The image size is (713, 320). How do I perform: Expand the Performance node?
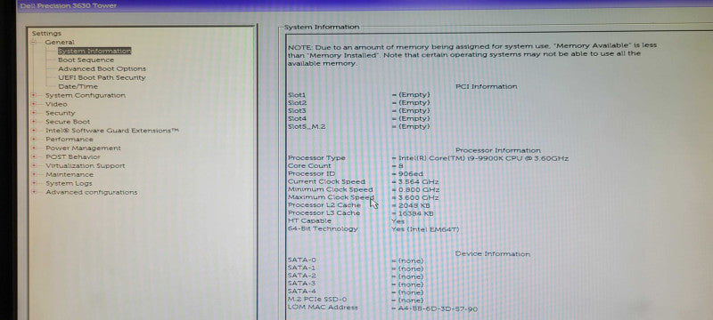[x=34, y=140]
